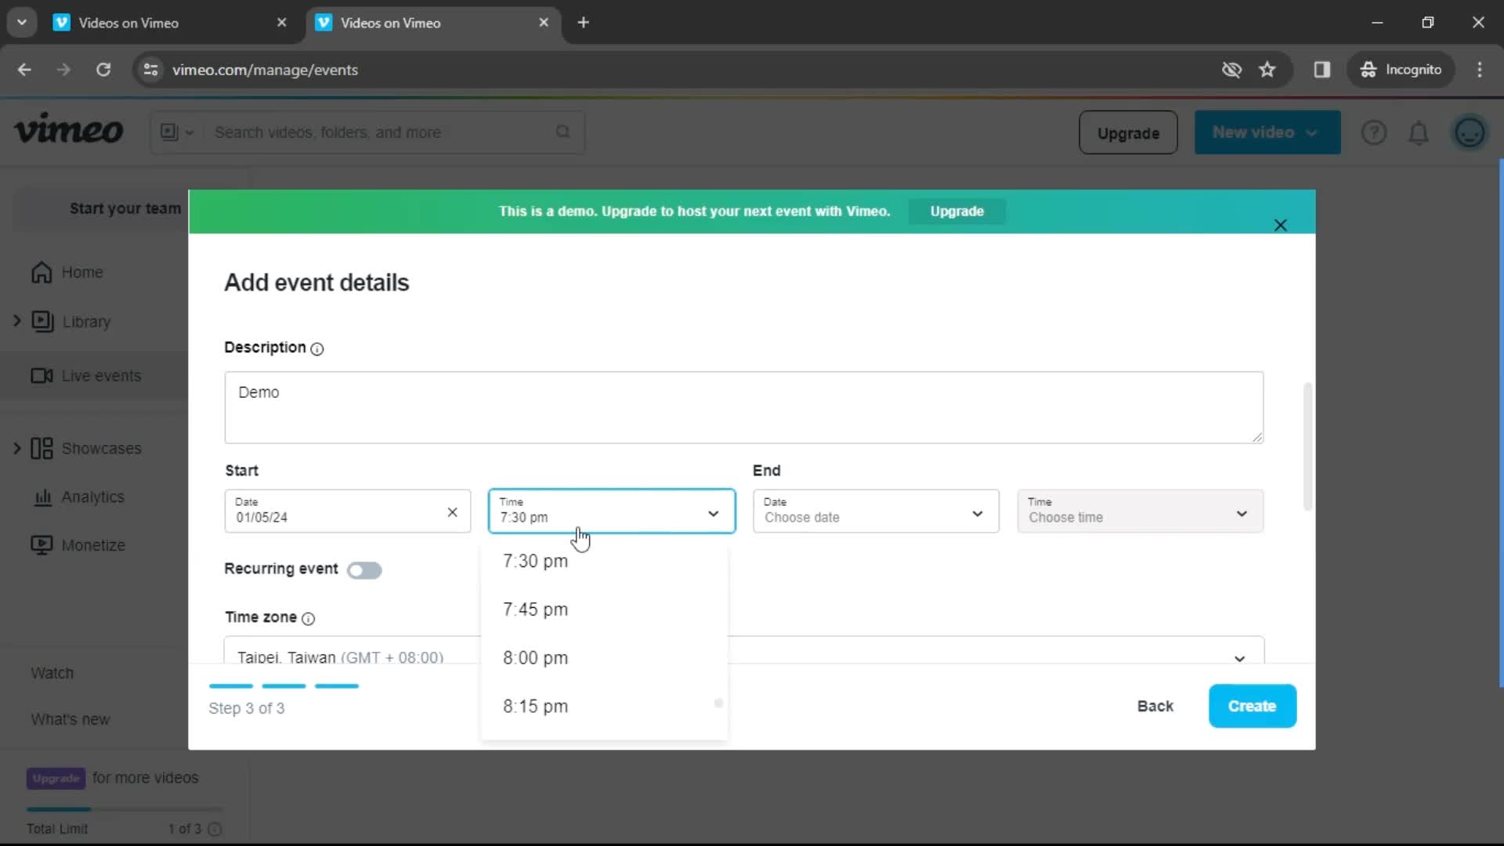Click the Vimeo home logo icon

click(68, 132)
